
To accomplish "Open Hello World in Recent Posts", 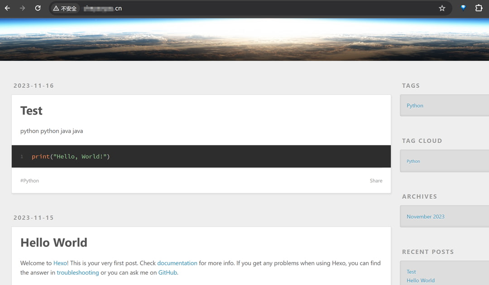I will (420, 280).
